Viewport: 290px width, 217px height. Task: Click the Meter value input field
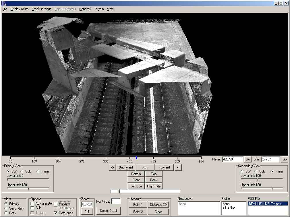click(232, 159)
